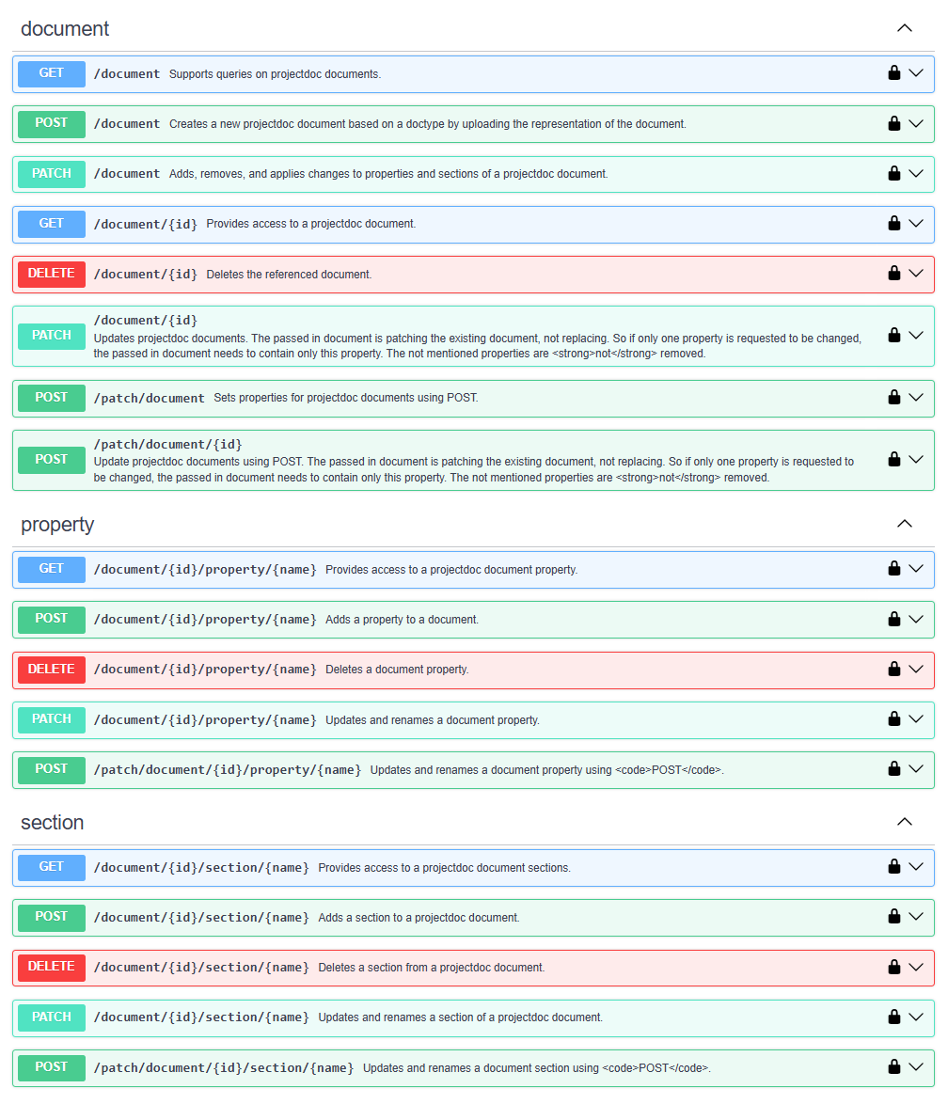Open lock on GET /document/{id}/property/{name}

[894, 569]
